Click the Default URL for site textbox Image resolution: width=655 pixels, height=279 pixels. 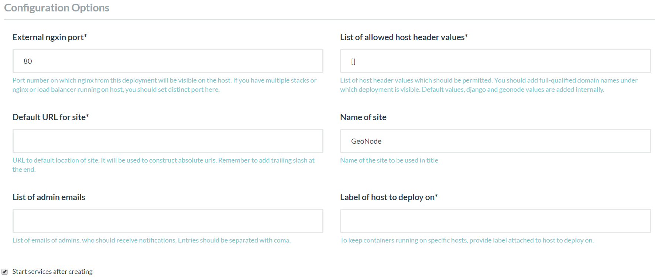click(x=168, y=141)
